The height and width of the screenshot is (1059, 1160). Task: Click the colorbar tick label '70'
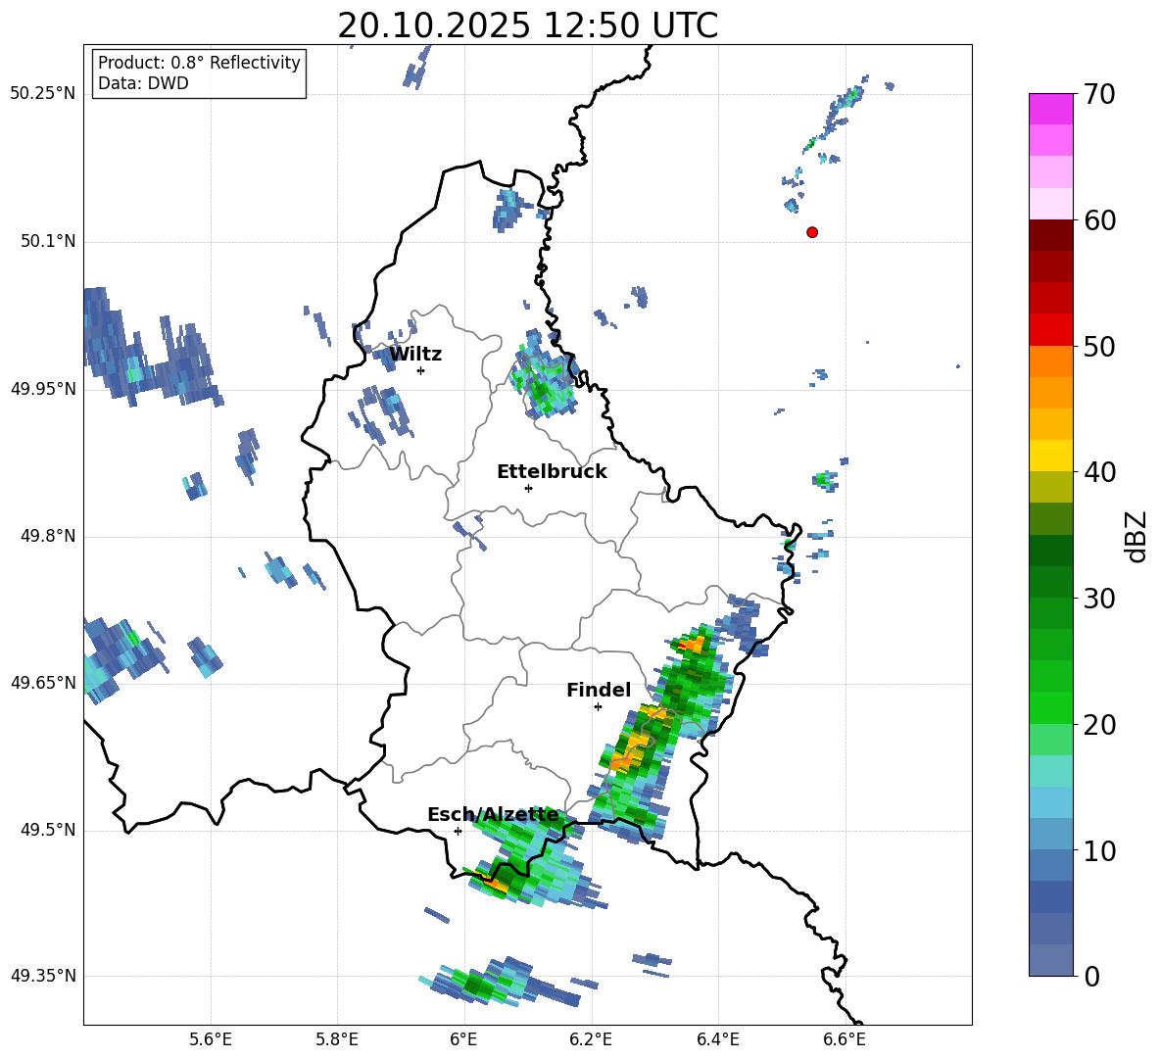pos(1099,94)
